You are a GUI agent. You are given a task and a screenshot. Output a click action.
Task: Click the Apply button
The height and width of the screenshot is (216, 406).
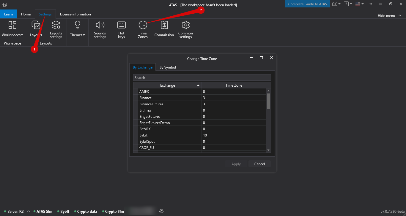[x=236, y=164]
